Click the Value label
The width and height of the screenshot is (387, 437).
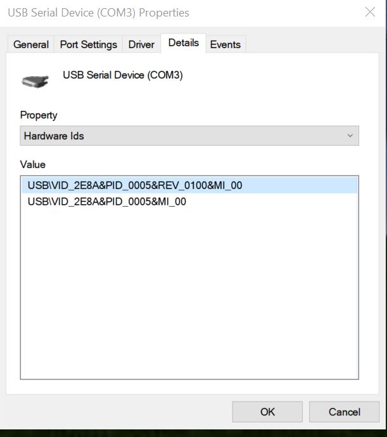click(32, 164)
